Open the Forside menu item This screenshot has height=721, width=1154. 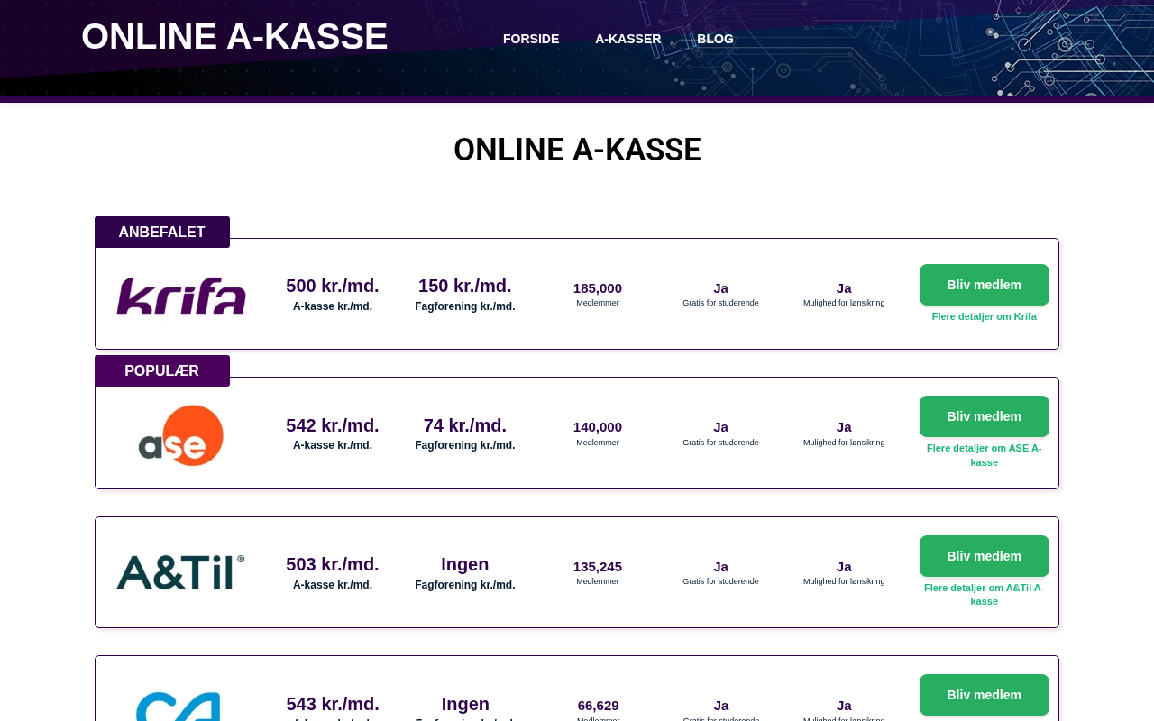coord(531,39)
